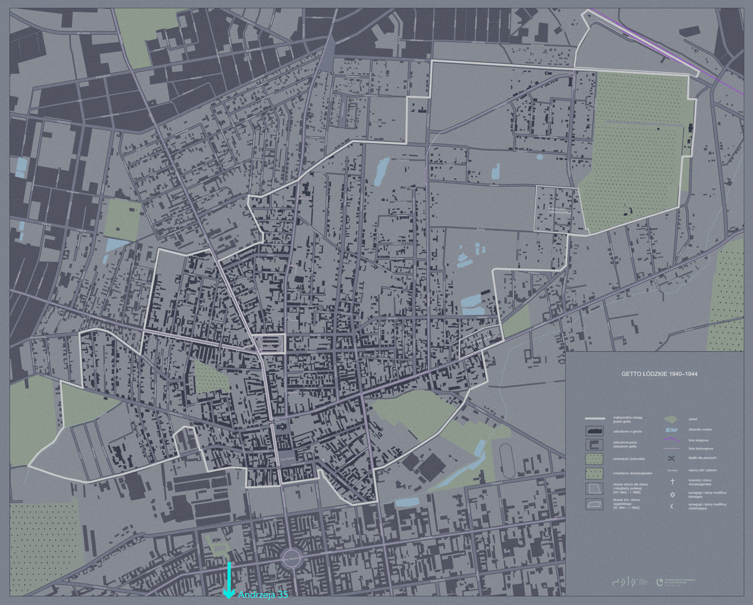Viewport: 753px width, 605px height.
Task: Click the pedestrian footbridge legend symbol
Action: pos(672,458)
